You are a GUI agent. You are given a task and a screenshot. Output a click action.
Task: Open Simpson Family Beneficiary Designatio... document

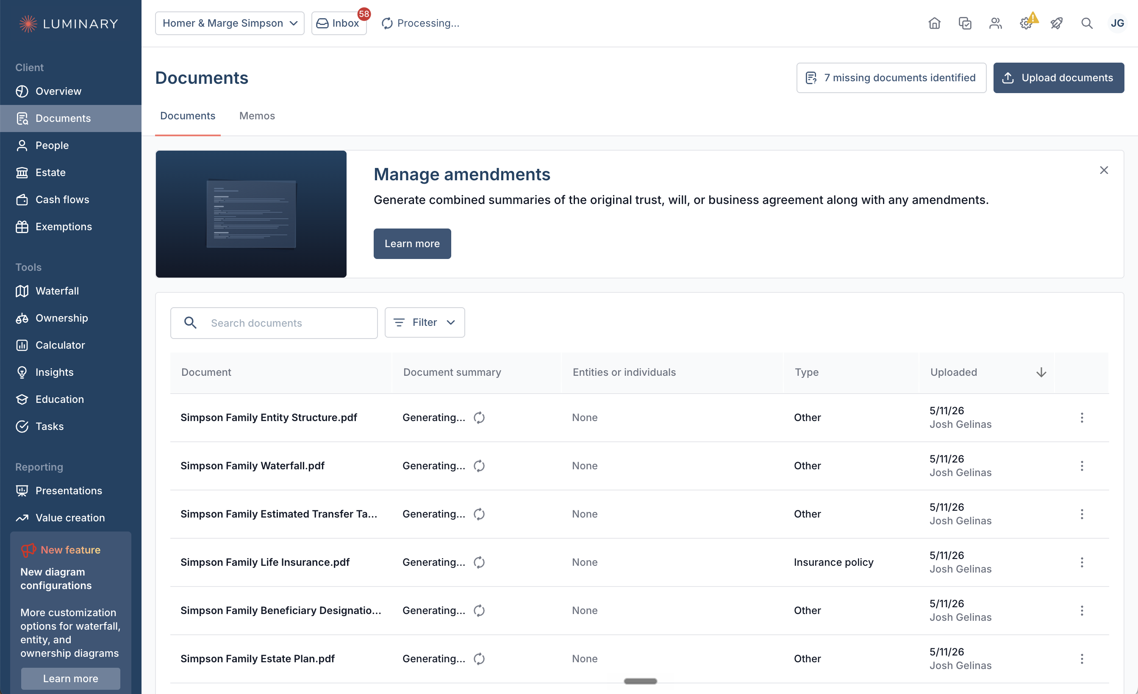tap(281, 611)
